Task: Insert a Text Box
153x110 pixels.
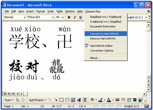Action: coord(73,100)
